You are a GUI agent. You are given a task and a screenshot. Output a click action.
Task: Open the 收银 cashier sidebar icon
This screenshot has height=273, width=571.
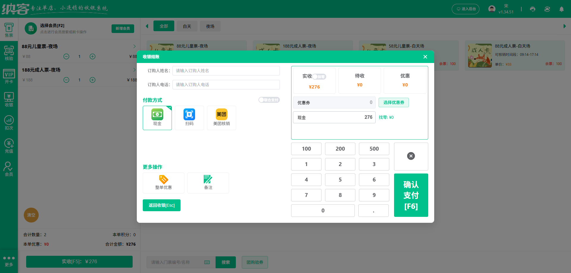tap(9, 100)
